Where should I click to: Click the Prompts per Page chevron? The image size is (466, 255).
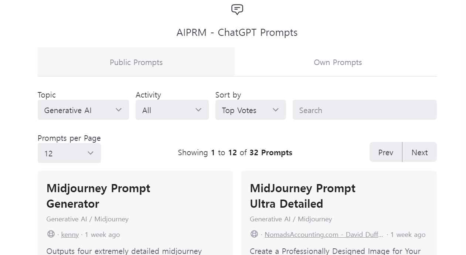91,153
